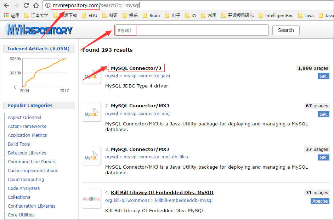The image size is (334, 220).
Task: Click the Search button
Action: [x=286, y=30]
